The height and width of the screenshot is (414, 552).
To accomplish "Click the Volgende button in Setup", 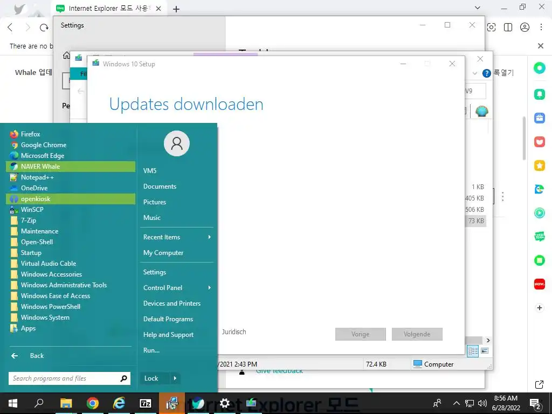I will click(417, 334).
